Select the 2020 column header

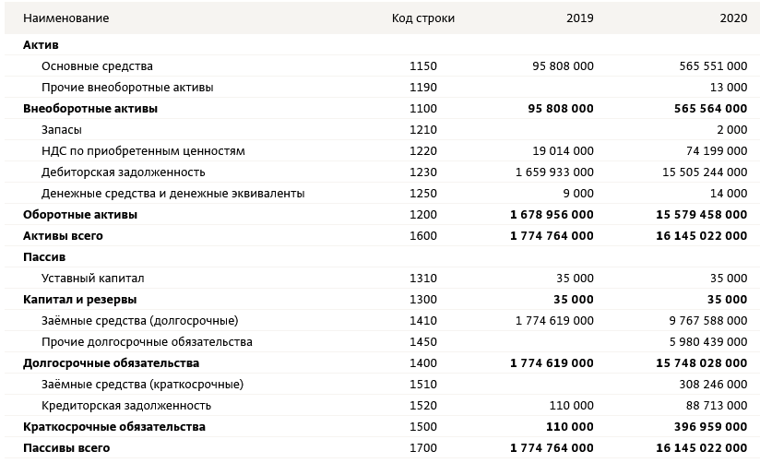[x=733, y=18]
